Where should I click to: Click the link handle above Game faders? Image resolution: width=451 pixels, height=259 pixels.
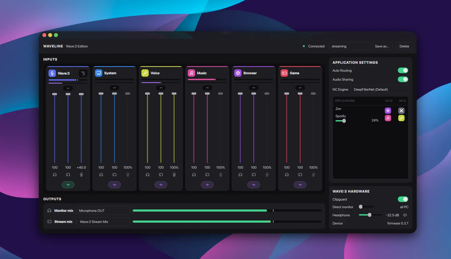(300, 88)
